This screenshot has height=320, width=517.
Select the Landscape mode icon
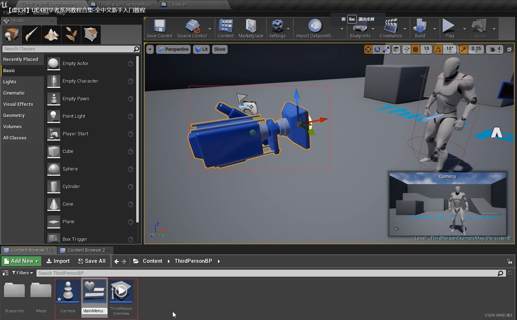(51, 34)
